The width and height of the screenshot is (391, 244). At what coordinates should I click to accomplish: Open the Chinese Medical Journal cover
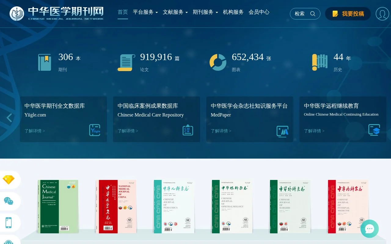coord(58,206)
